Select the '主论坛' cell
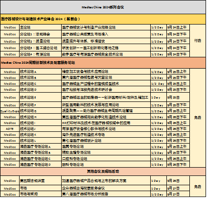The width and height of the screenshot is (207, 198). (40, 27)
